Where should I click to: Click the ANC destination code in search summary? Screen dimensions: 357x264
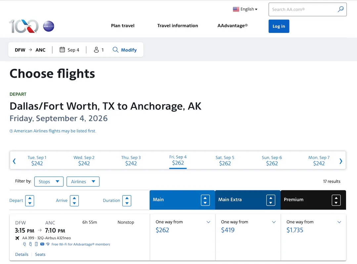(x=40, y=50)
